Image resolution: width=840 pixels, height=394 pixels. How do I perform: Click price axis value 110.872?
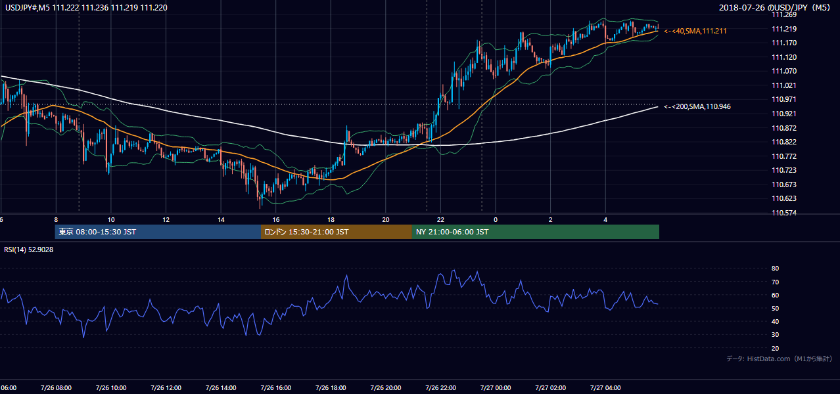click(x=783, y=128)
